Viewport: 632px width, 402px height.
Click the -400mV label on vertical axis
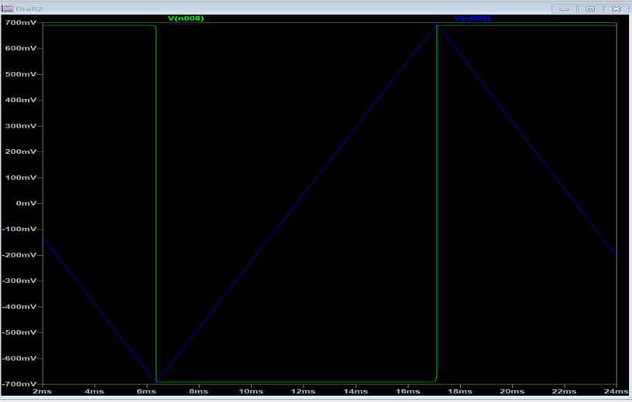click(x=17, y=307)
